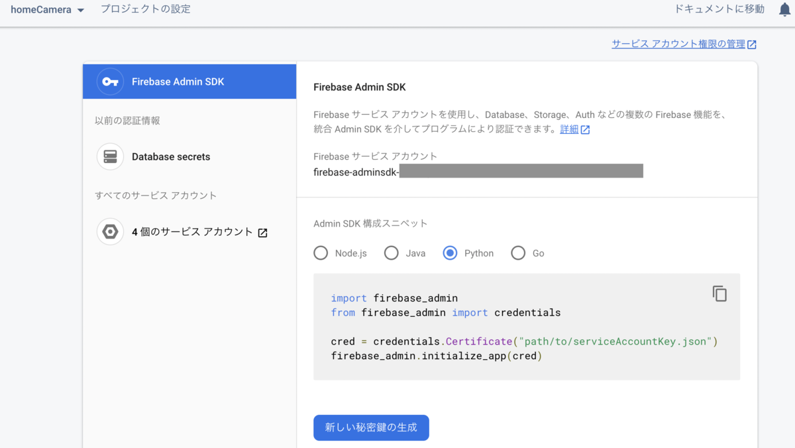Select the Node.js radio button

tap(321, 253)
